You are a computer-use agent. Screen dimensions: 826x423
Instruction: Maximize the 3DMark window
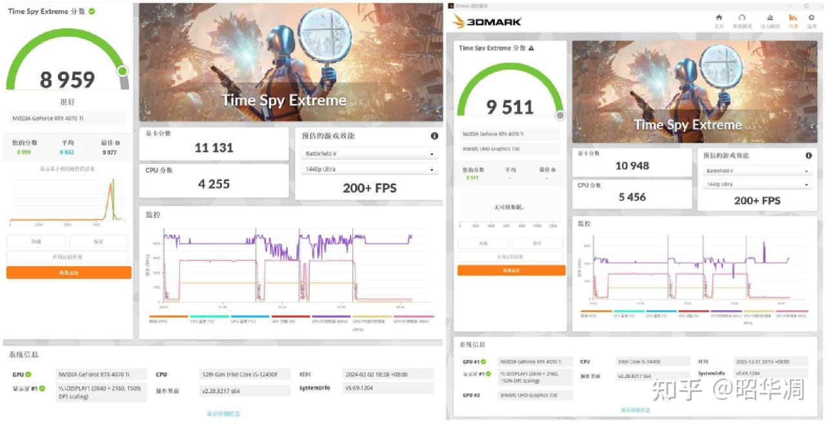click(806, 5)
